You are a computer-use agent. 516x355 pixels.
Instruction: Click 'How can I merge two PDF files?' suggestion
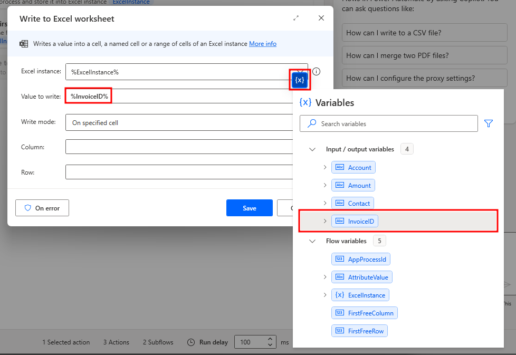(425, 55)
